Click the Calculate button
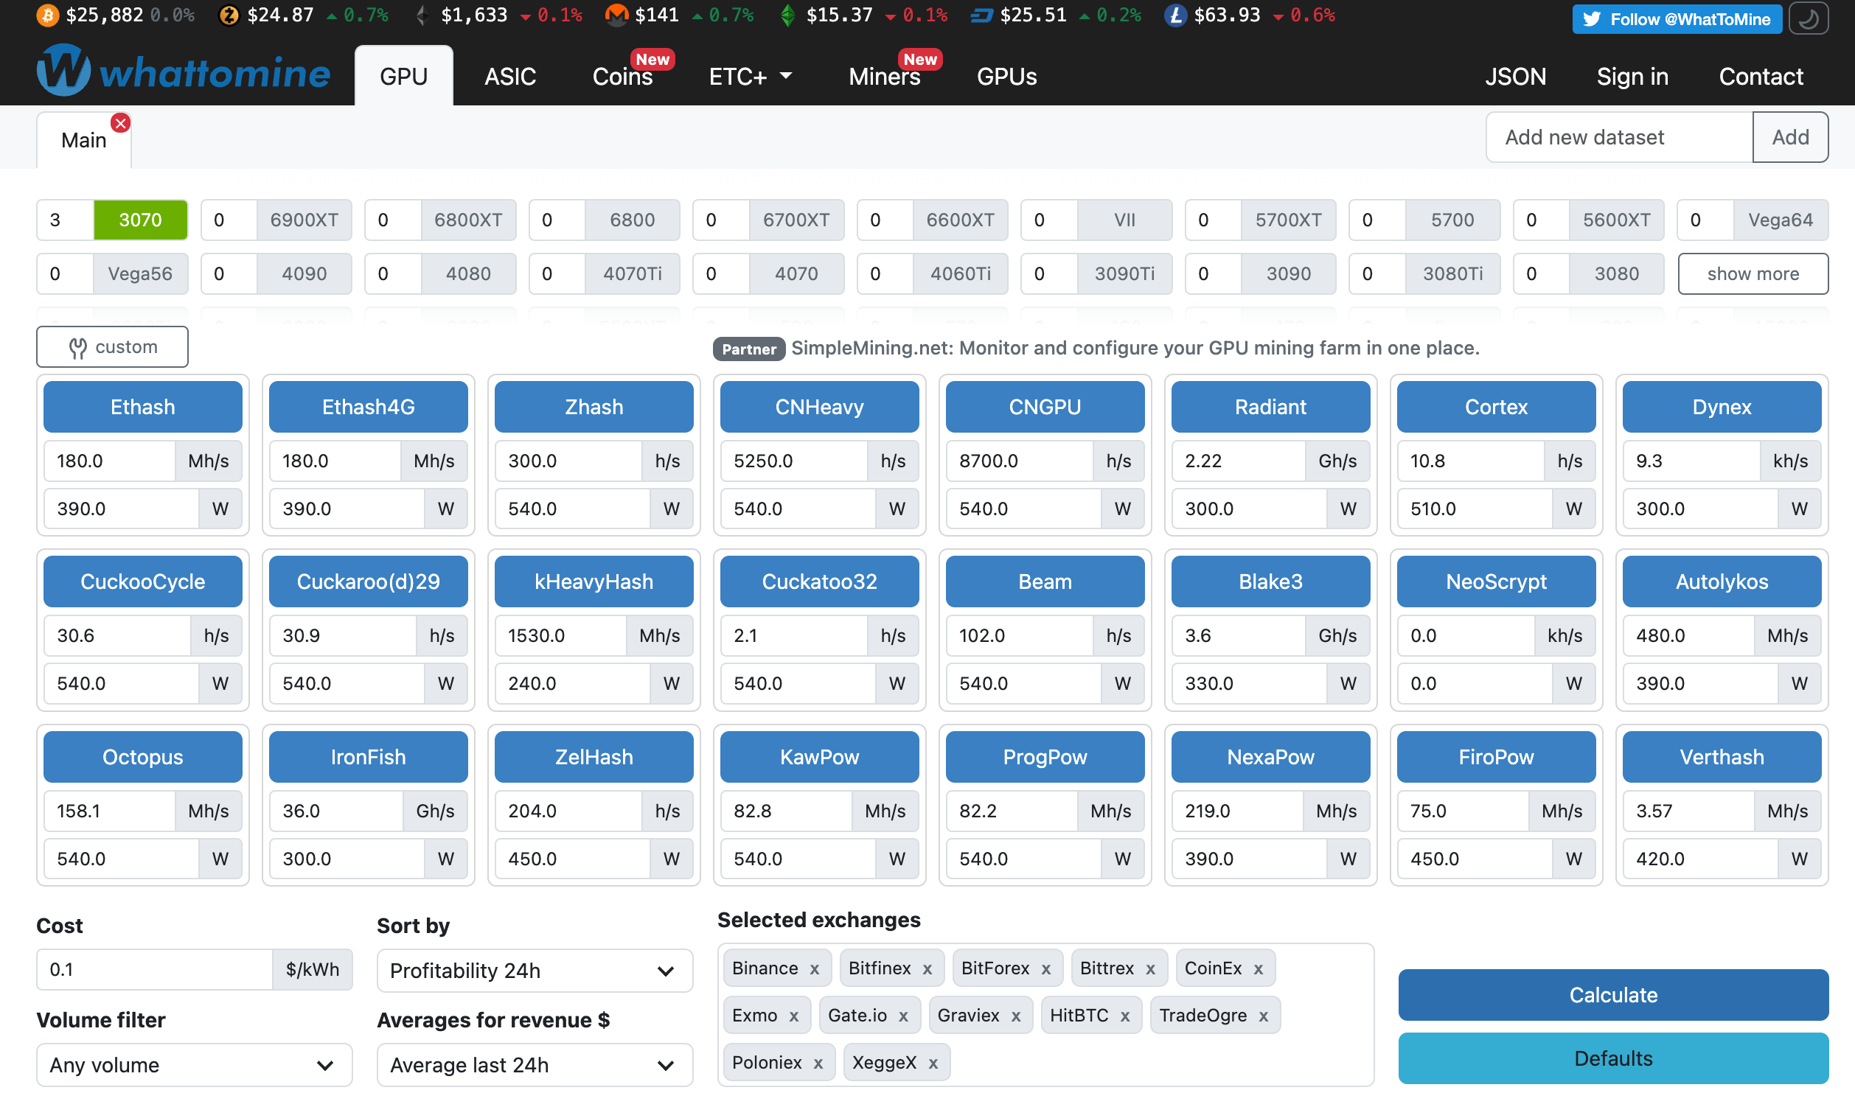The image size is (1855, 1107). pos(1614,995)
